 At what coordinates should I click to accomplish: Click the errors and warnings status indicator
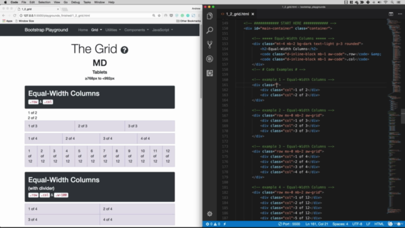213,224
